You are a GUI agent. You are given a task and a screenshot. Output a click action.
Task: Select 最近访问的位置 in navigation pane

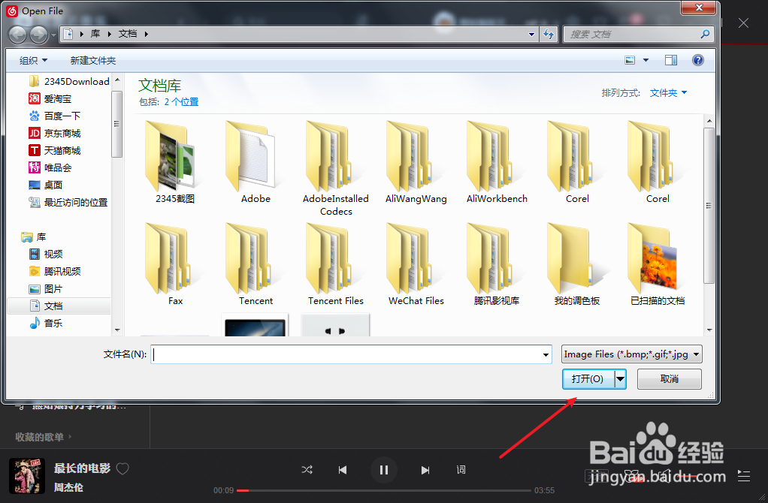[x=68, y=202]
